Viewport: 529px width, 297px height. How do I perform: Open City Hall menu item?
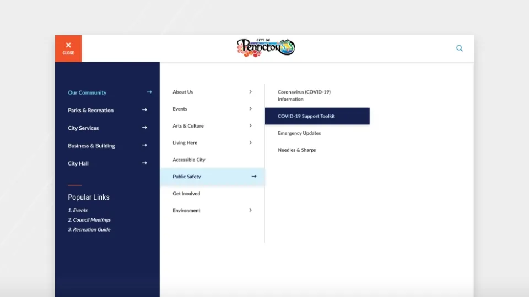(78, 163)
